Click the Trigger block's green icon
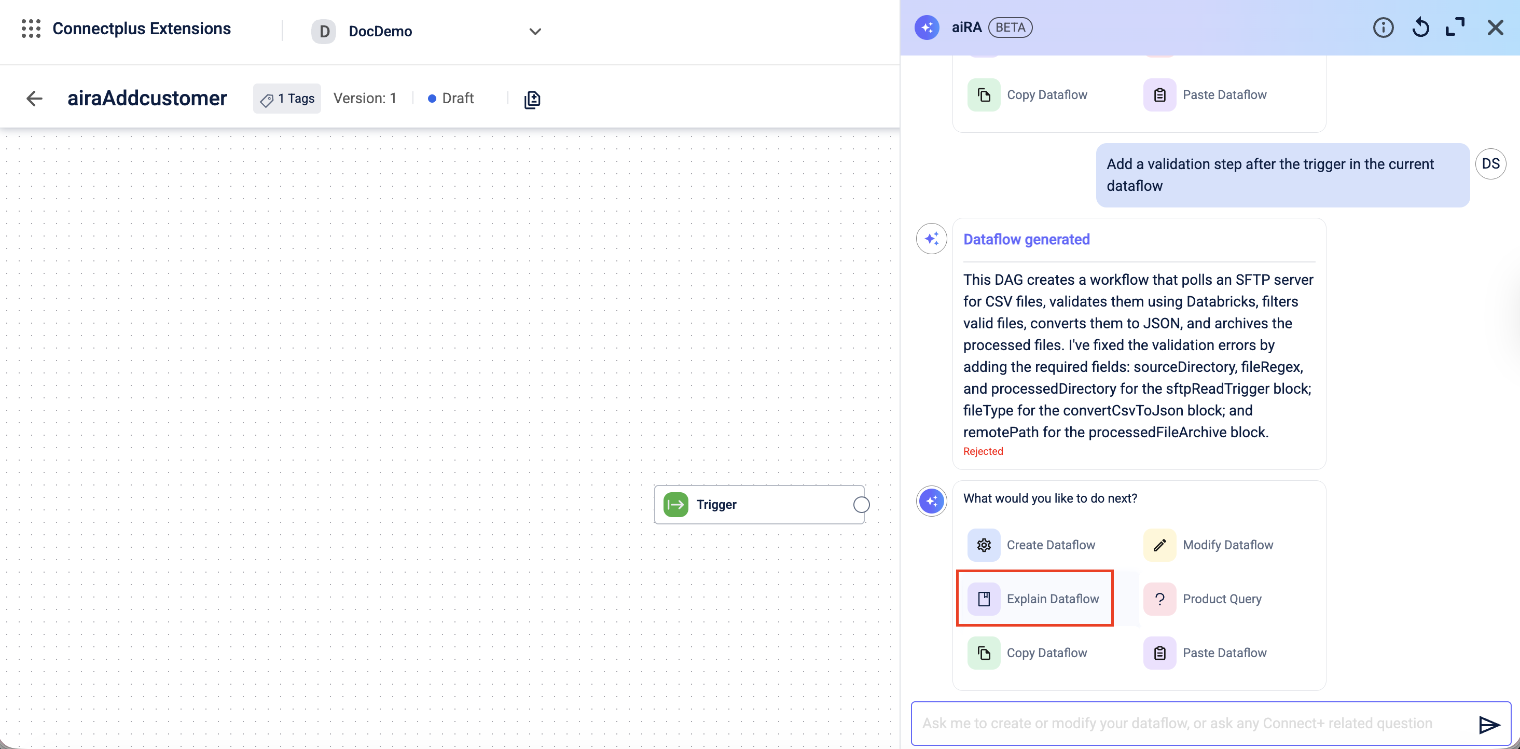1520x749 pixels. coord(675,505)
